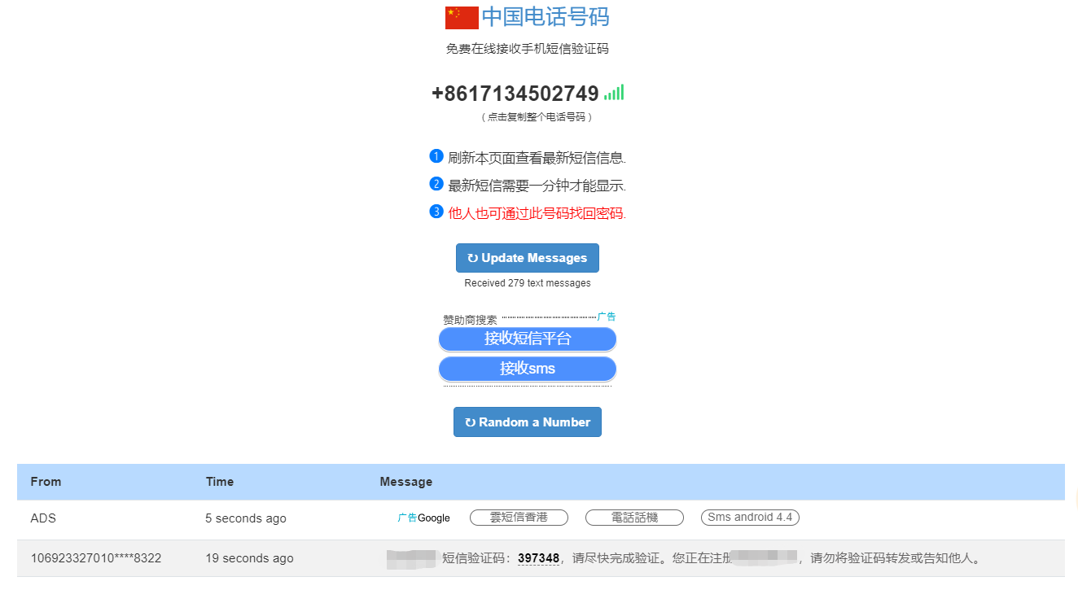Click the refresh icon inside Update Messages button
Viewport: 1078px width, 590px height.
[475, 257]
